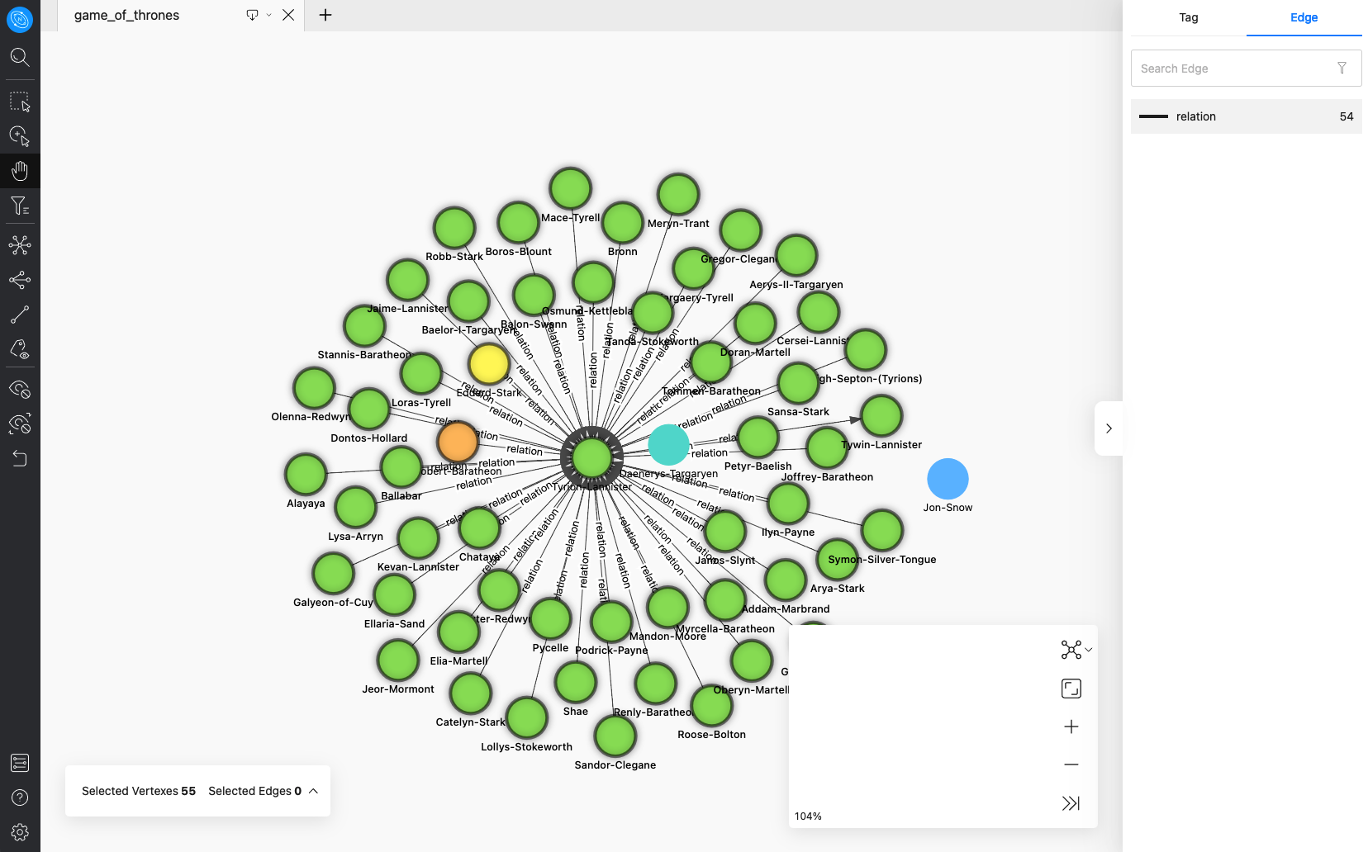Screen dimensions: 1368x852
Task: Select the Alayaya node
Action: click(x=306, y=475)
